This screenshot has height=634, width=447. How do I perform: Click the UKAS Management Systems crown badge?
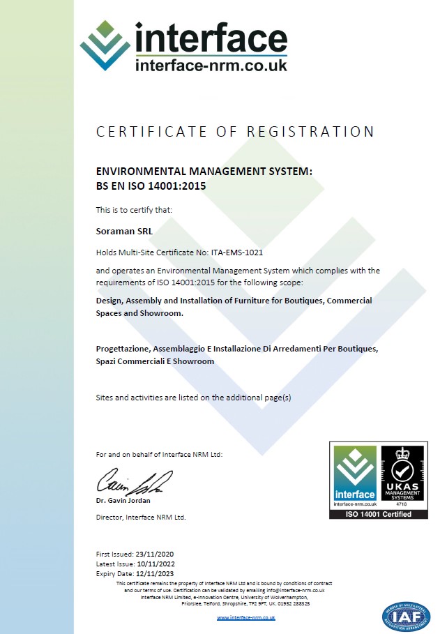tap(402, 473)
